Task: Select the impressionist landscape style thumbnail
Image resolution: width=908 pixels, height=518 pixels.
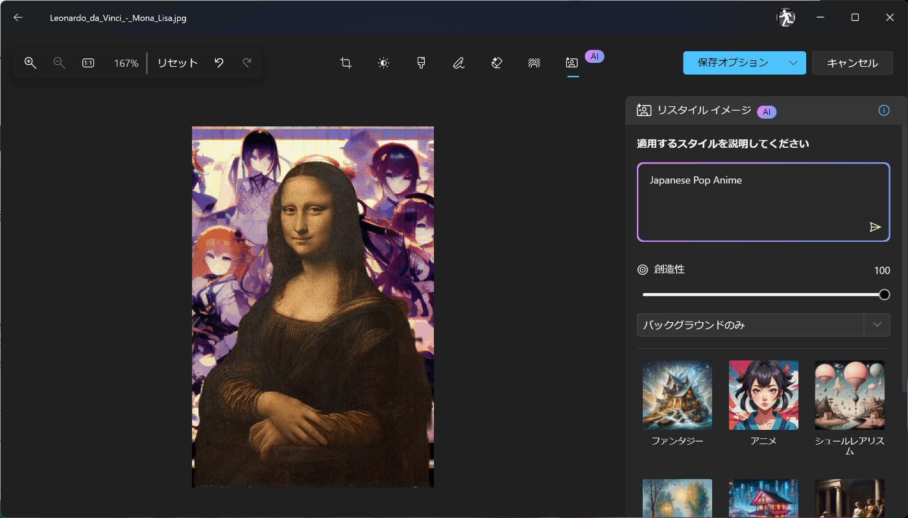Action: [677, 498]
